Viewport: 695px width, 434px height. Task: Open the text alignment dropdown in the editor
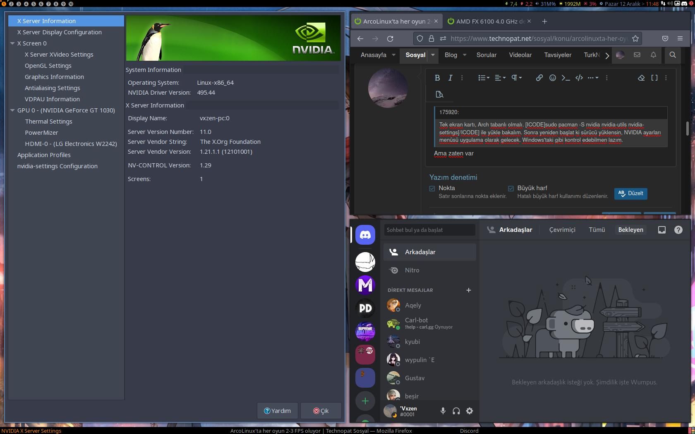500,78
